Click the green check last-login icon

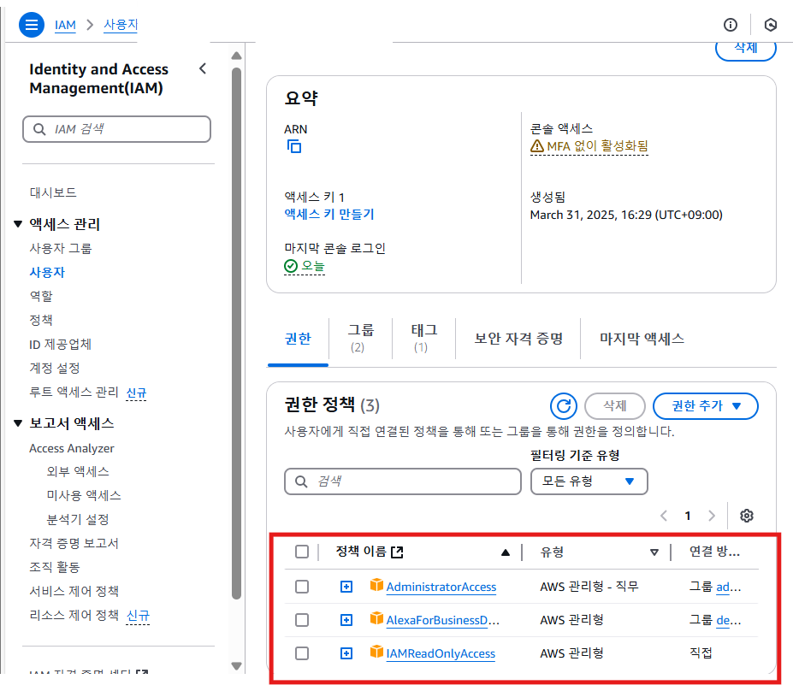click(291, 266)
